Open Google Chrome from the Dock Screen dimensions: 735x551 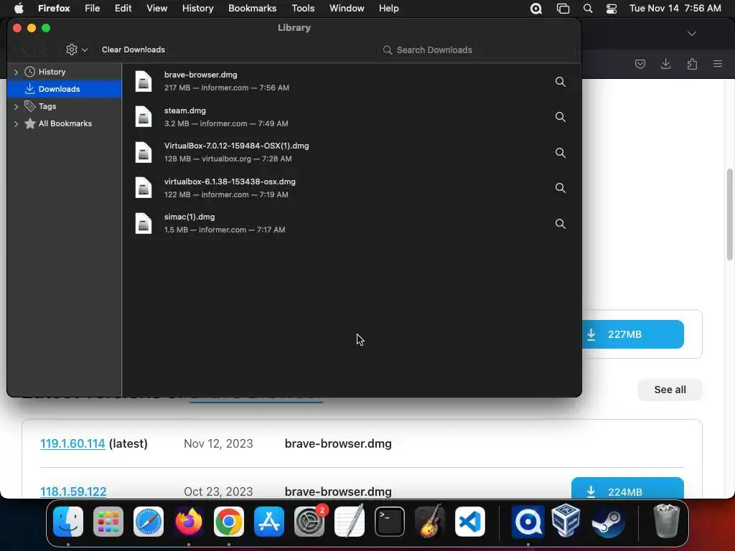click(229, 521)
